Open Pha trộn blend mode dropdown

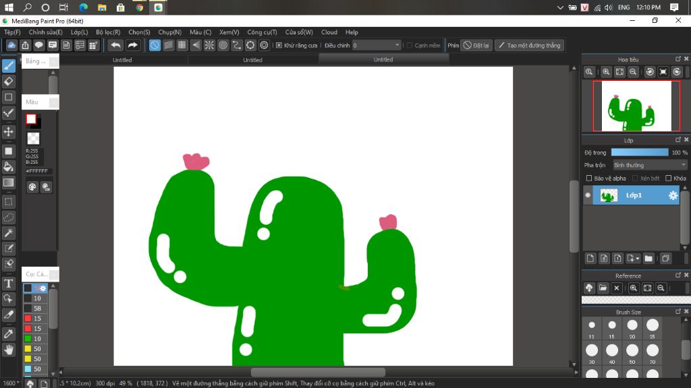[x=650, y=165]
